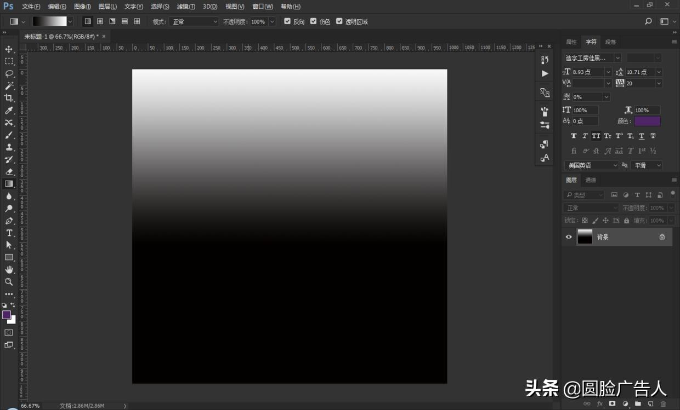Select the Eraser tool
The width and height of the screenshot is (680, 410).
pyautogui.click(x=9, y=171)
